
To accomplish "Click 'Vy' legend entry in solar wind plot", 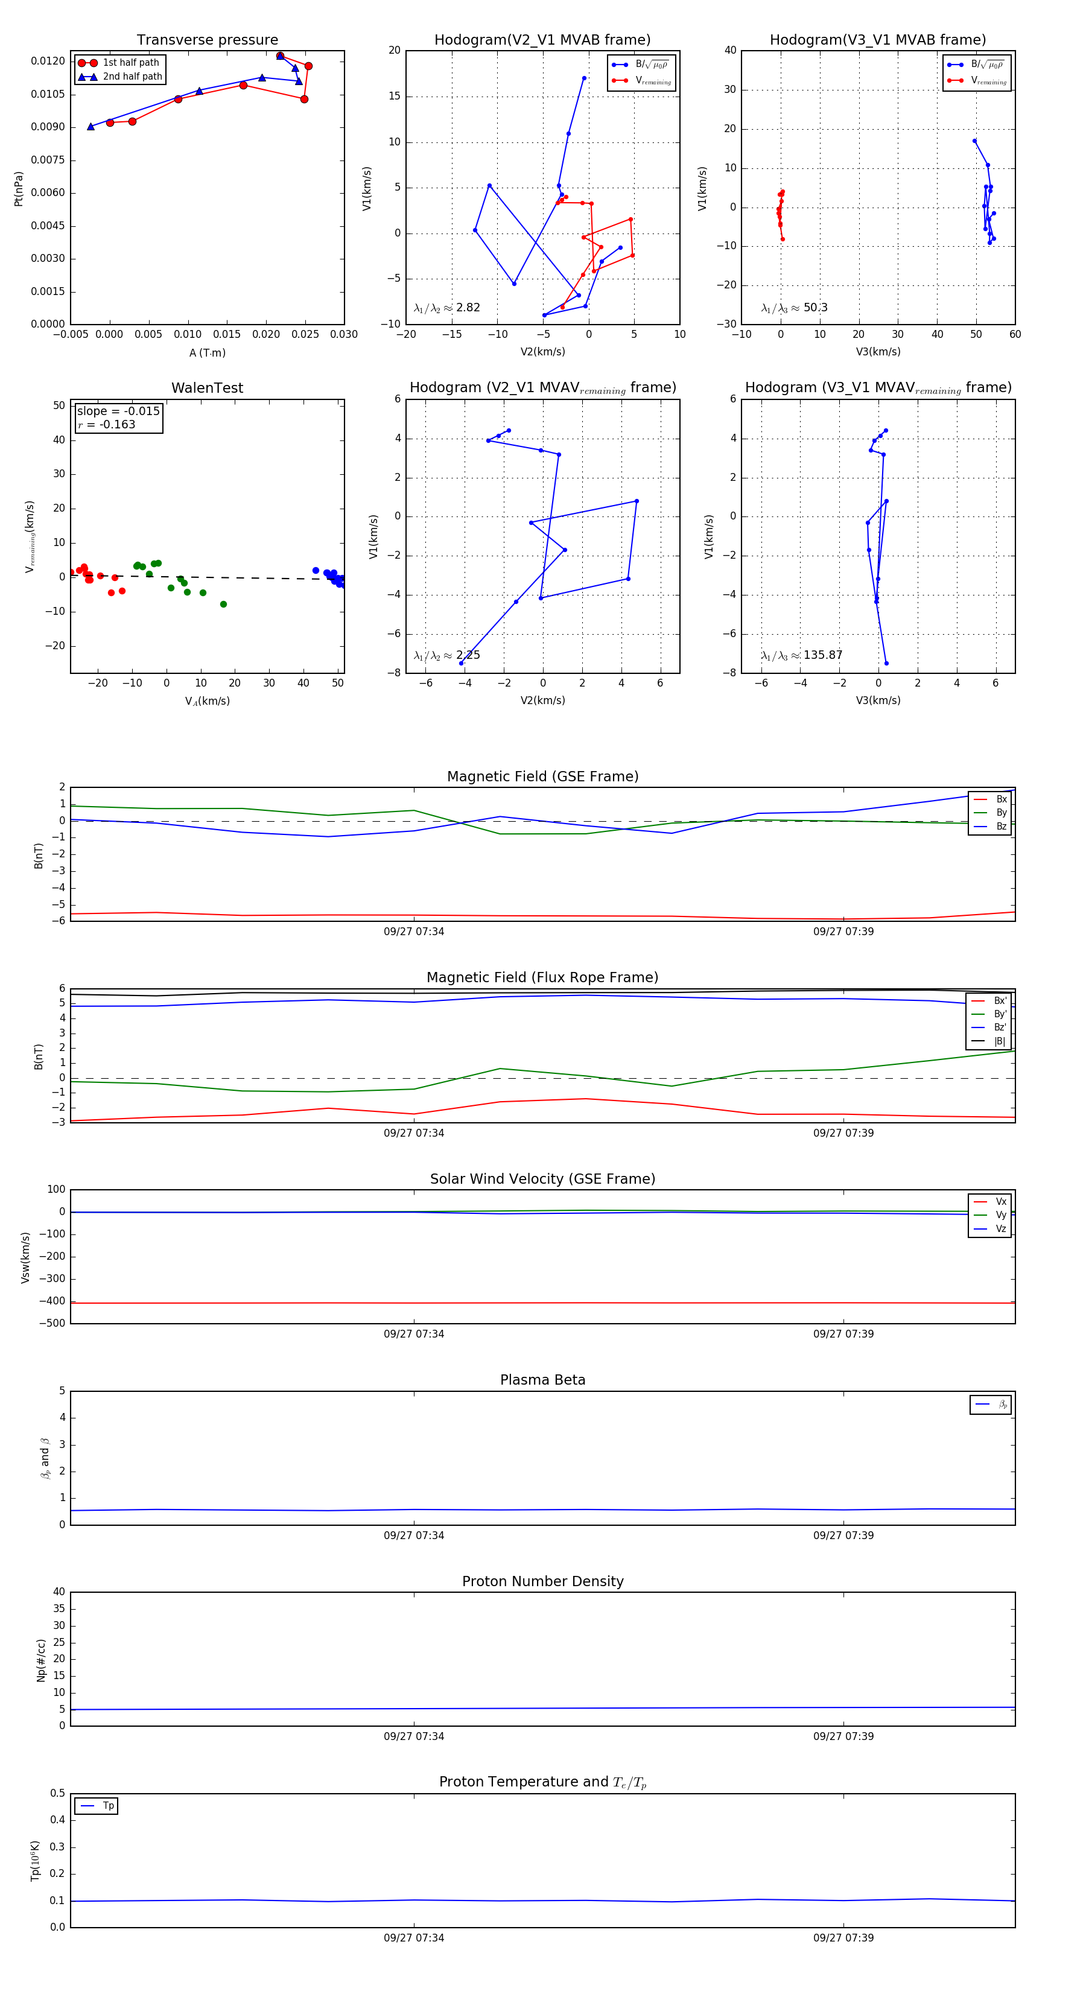I will click(990, 1215).
